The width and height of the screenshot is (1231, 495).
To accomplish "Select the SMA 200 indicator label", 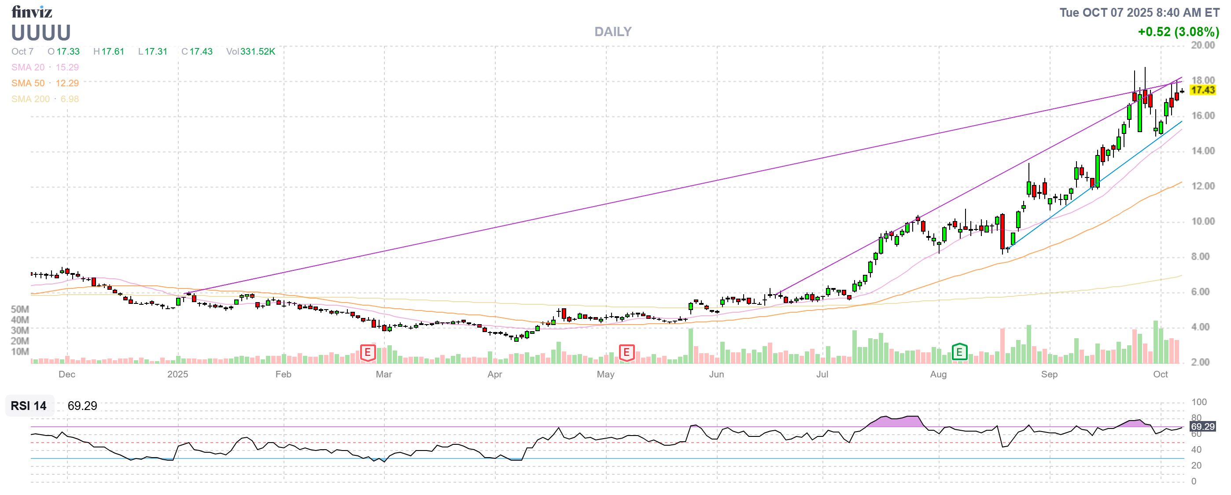I will coord(30,99).
